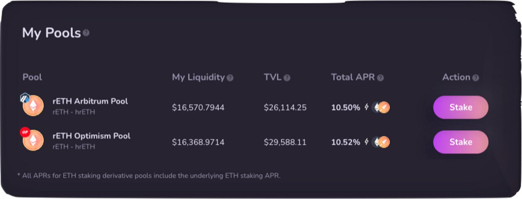Click the Pool column header
This screenshot has height=199, width=522.
tap(32, 78)
